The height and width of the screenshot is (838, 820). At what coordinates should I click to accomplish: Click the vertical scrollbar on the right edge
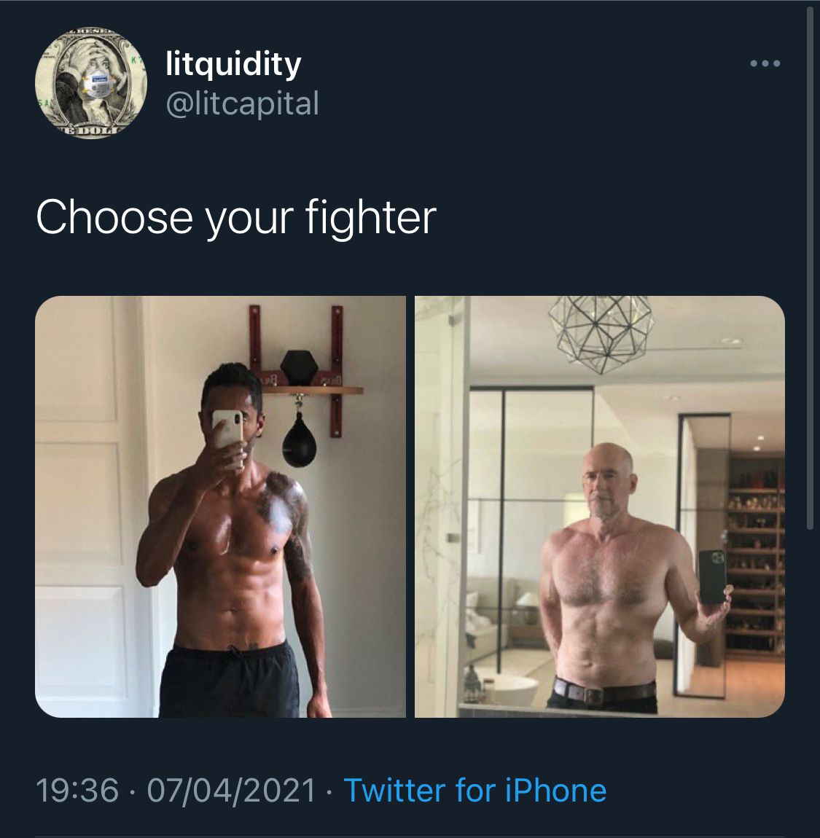coord(811,267)
